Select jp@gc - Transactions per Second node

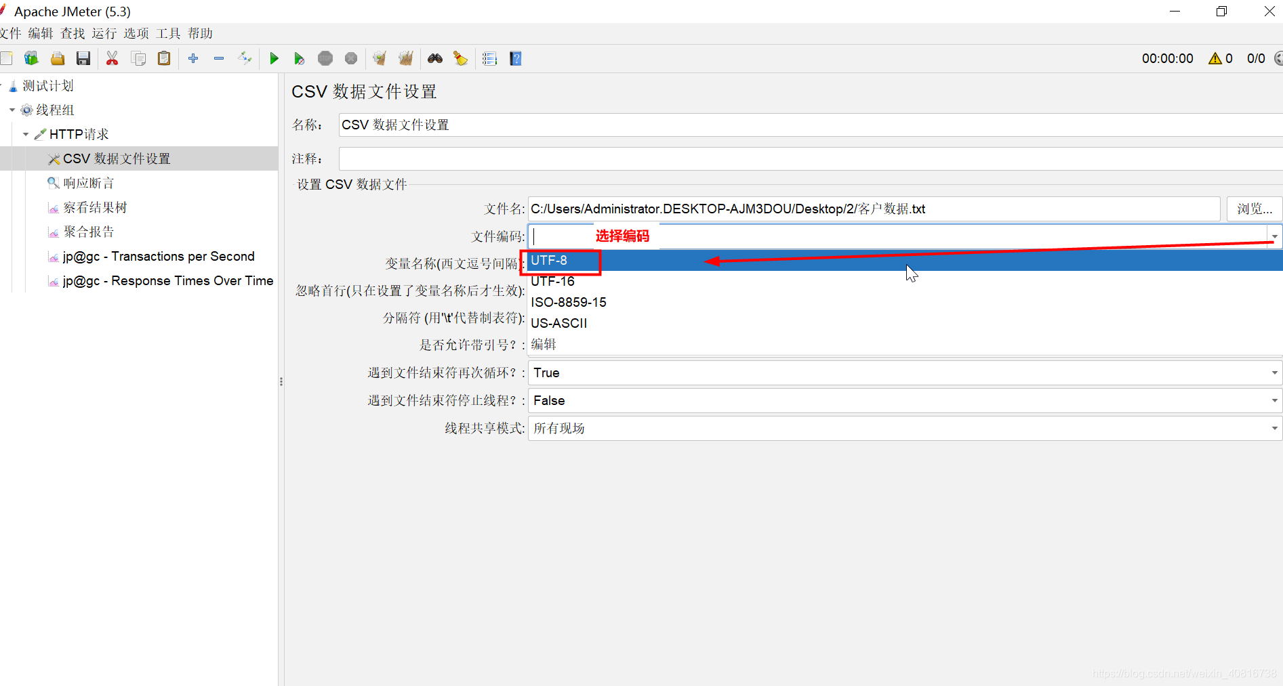(159, 257)
